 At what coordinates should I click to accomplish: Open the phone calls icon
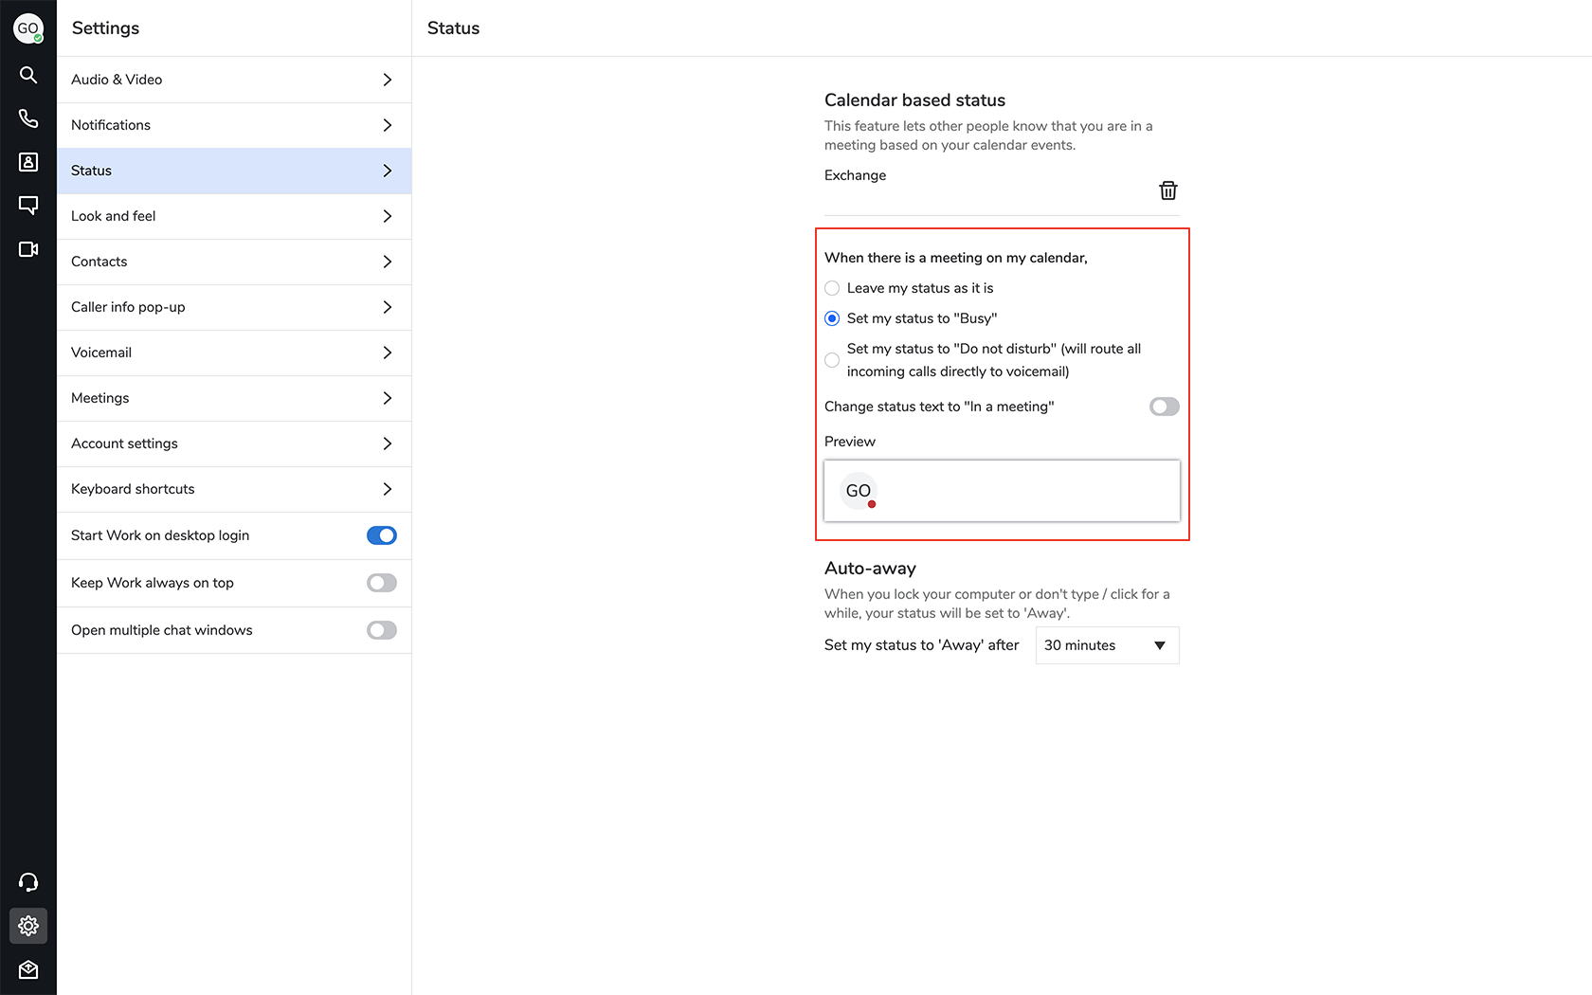click(28, 118)
